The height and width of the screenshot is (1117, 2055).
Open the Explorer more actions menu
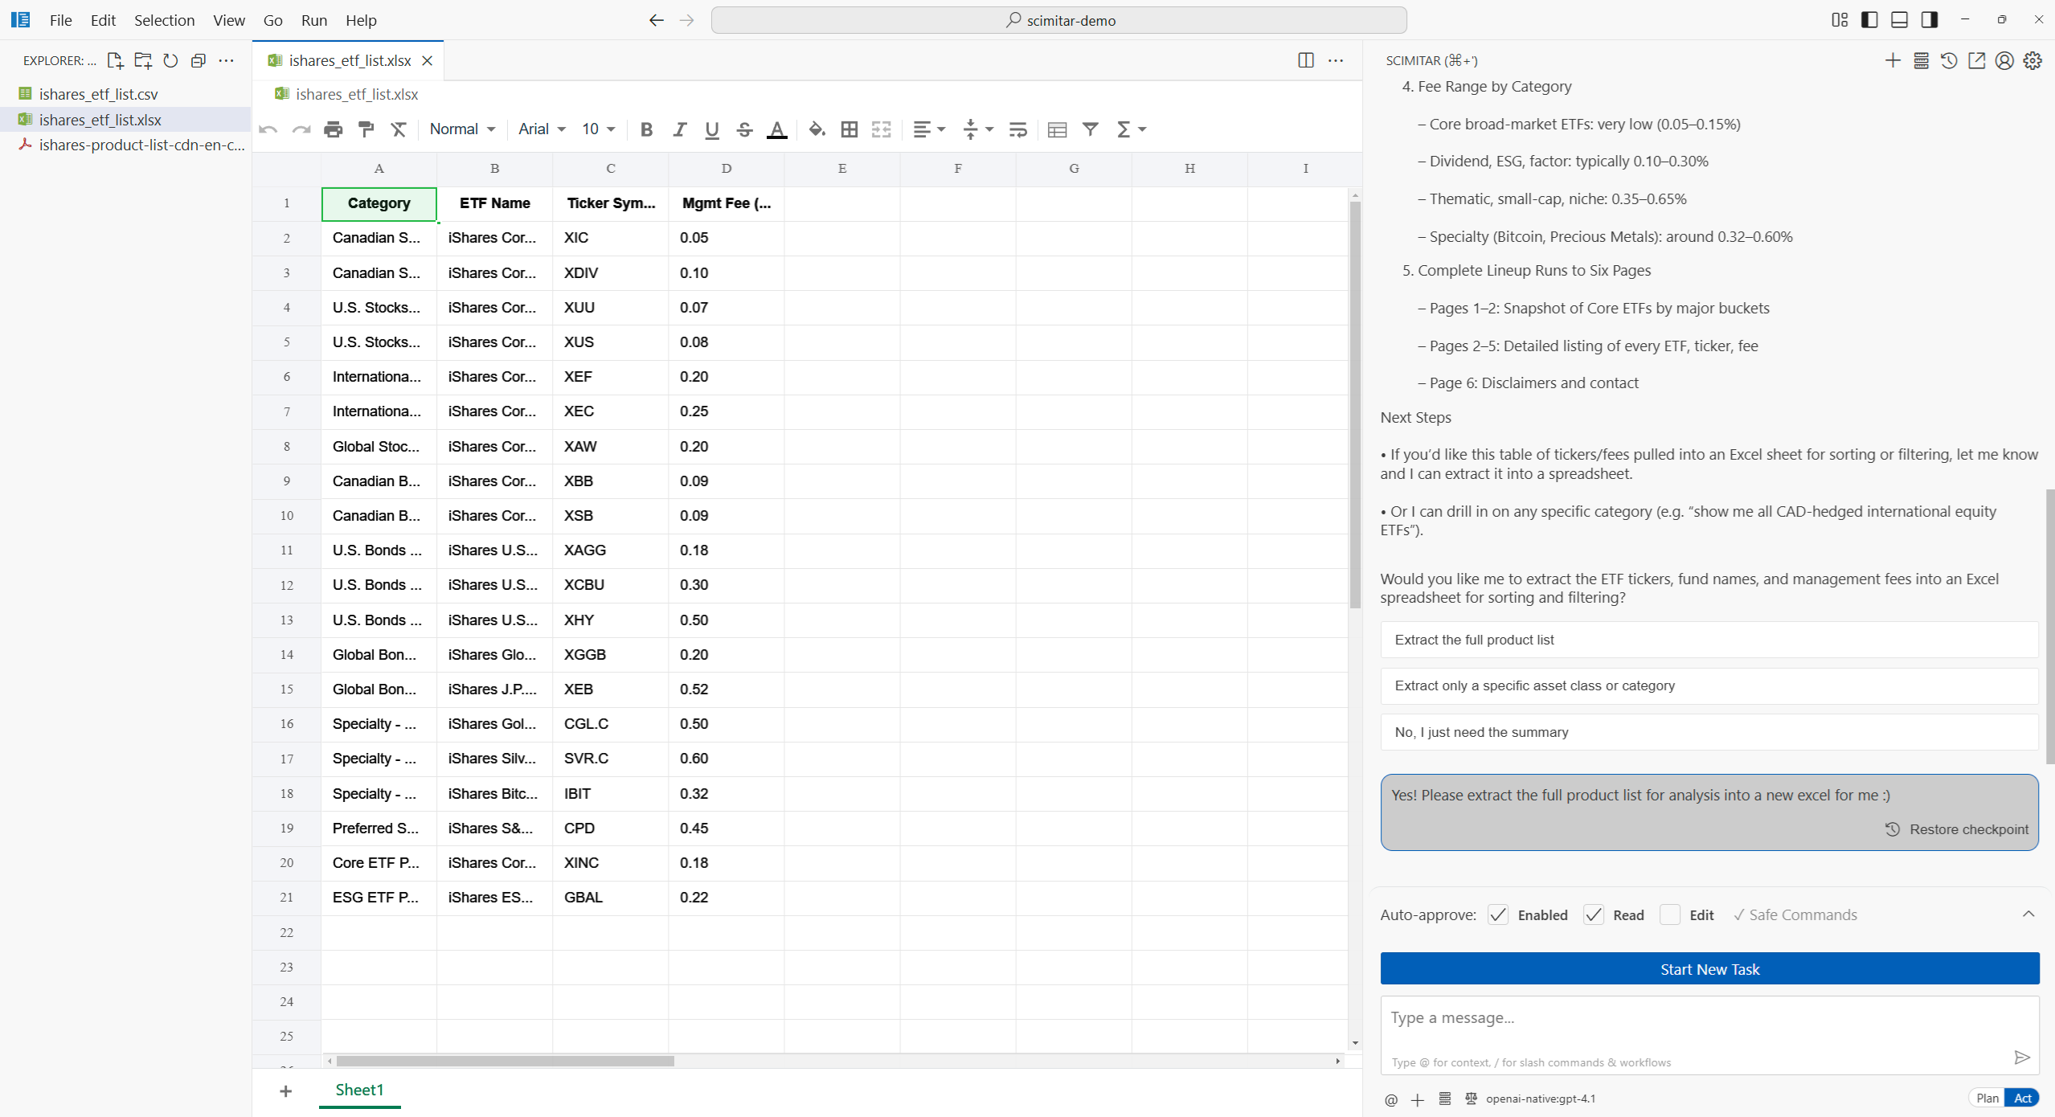click(227, 60)
